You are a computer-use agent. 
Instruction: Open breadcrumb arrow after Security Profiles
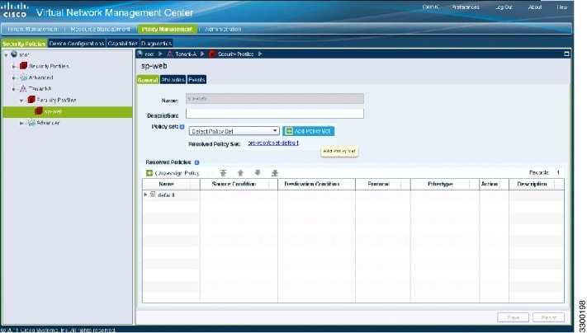coord(260,54)
